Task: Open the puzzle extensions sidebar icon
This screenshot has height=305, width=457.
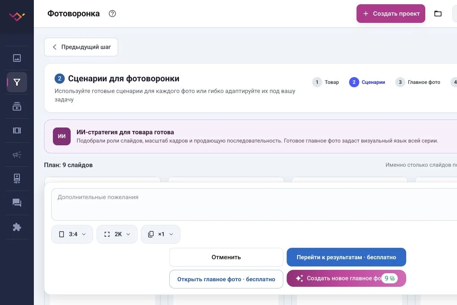Action: click(17, 227)
